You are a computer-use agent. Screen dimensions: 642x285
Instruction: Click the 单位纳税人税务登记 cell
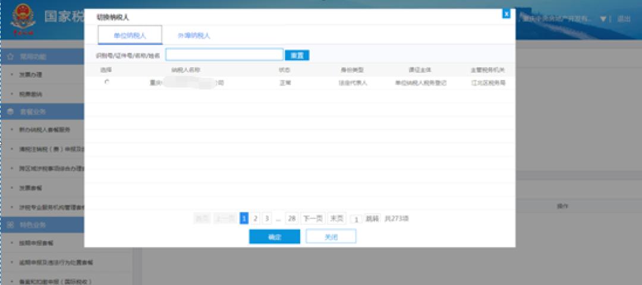tap(420, 83)
